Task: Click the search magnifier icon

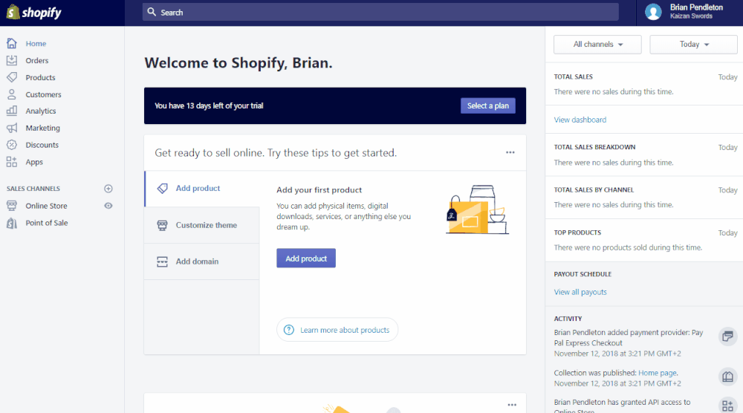Action: click(x=152, y=12)
